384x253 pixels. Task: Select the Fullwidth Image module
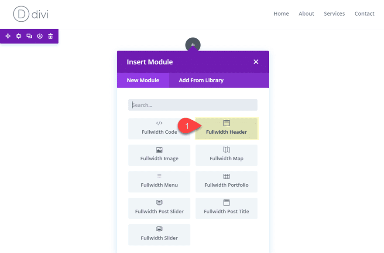[x=159, y=155]
